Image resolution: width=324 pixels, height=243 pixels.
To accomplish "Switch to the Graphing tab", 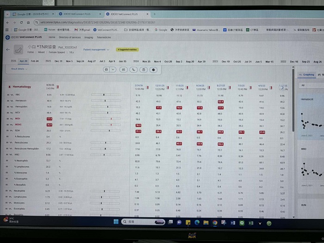I will coord(308,74).
